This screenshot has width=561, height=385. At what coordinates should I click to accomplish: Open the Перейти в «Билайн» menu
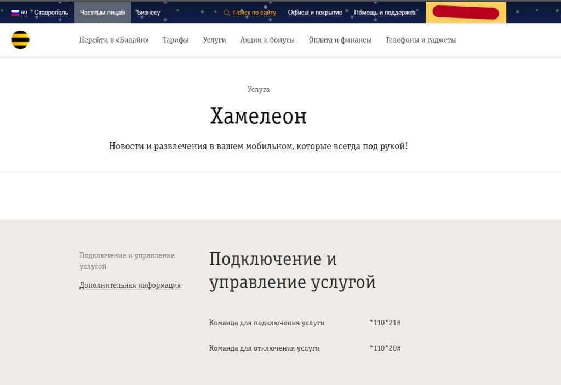[114, 40]
